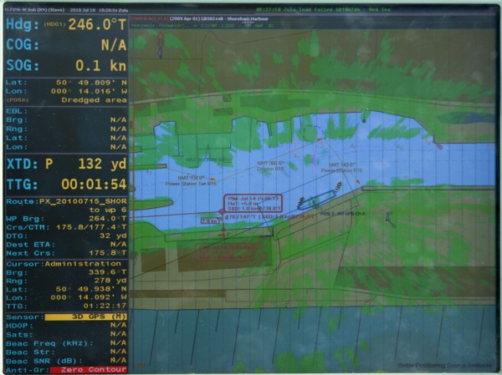Click cursor latitude 50° 49.938' N
This screenshot has height=375, width=502.
pyautogui.click(x=91, y=289)
